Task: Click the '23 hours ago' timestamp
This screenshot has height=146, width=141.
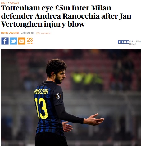Action: 28,33
